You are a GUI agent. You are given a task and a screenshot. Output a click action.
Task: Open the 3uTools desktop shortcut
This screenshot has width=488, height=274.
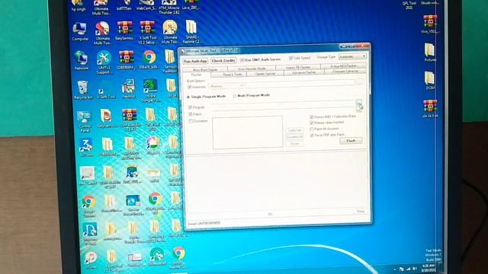point(86,147)
